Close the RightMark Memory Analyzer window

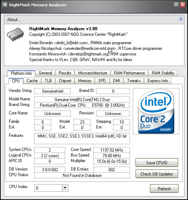tap(182, 5)
